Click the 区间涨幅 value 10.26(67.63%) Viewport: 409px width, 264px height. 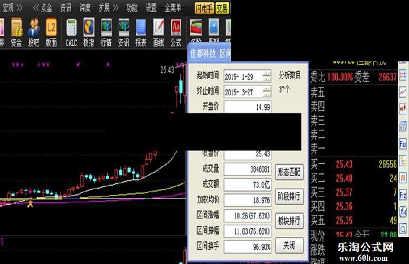(x=247, y=215)
